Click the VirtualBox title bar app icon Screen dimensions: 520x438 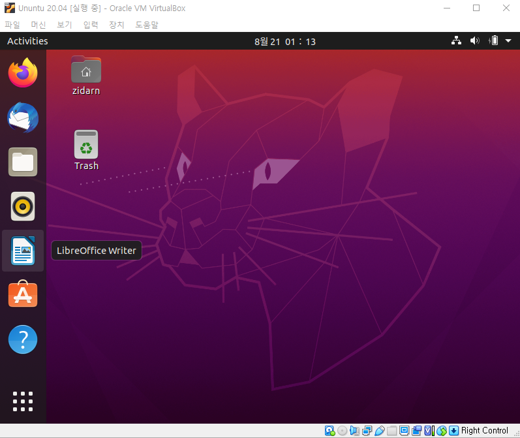10,8
